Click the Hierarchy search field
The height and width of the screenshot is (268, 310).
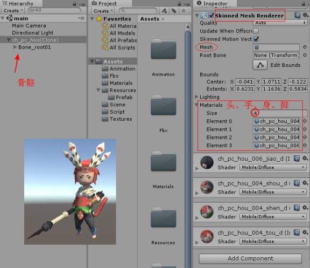point(54,10)
